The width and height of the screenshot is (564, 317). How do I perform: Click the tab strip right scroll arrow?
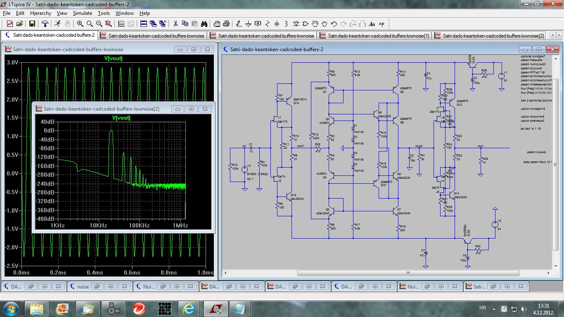click(x=559, y=36)
